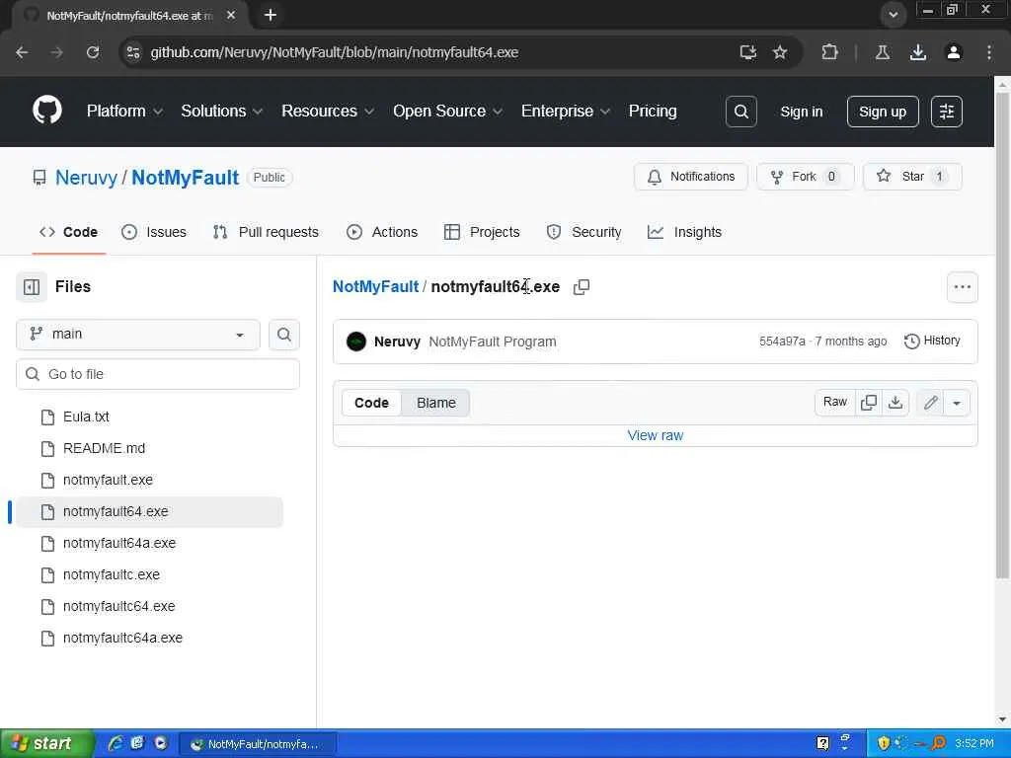This screenshot has height=758, width=1011.
Task: Switch to Blame view toggle
Action: 435,403
